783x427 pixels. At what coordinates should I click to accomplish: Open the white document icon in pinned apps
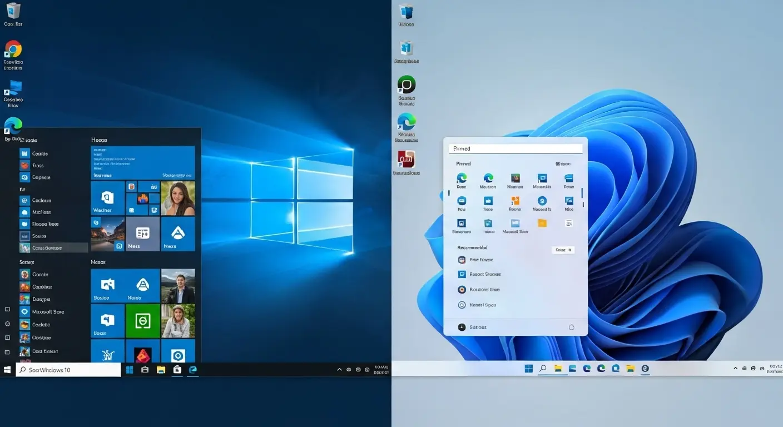point(568,223)
